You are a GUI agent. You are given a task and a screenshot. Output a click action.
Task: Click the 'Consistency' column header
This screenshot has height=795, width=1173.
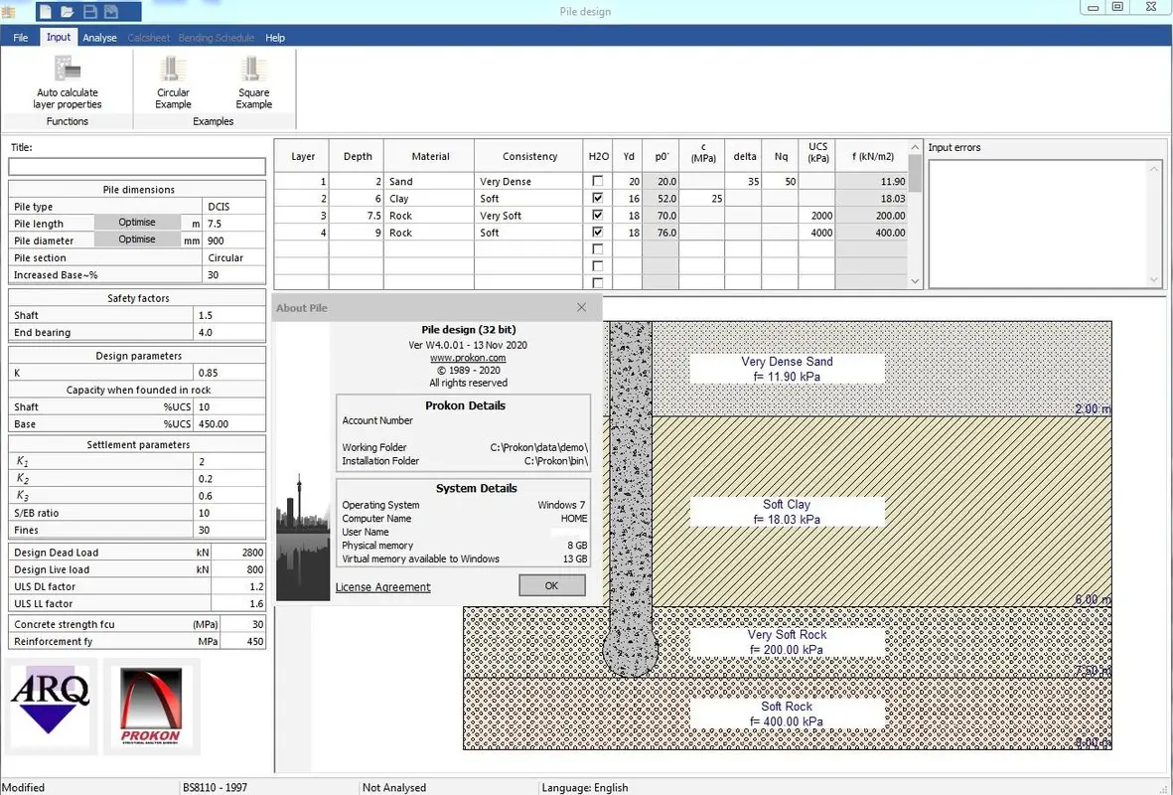pos(529,156)
